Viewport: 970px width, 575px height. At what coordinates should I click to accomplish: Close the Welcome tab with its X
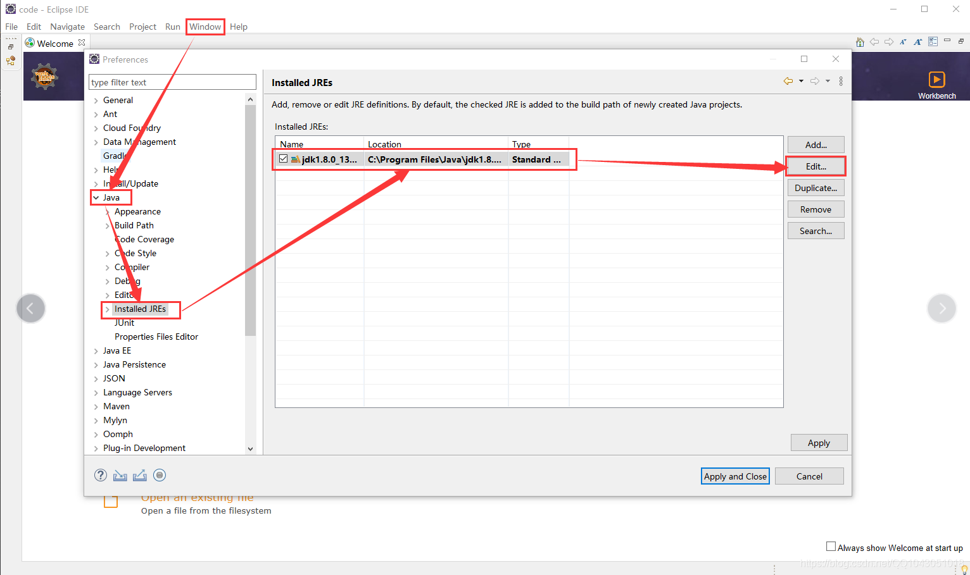click(82, 43)
